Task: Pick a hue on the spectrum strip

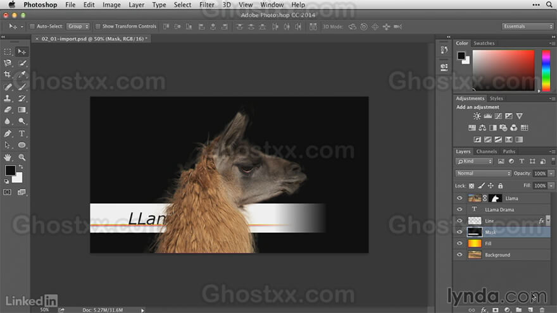Action: [546, 71]
